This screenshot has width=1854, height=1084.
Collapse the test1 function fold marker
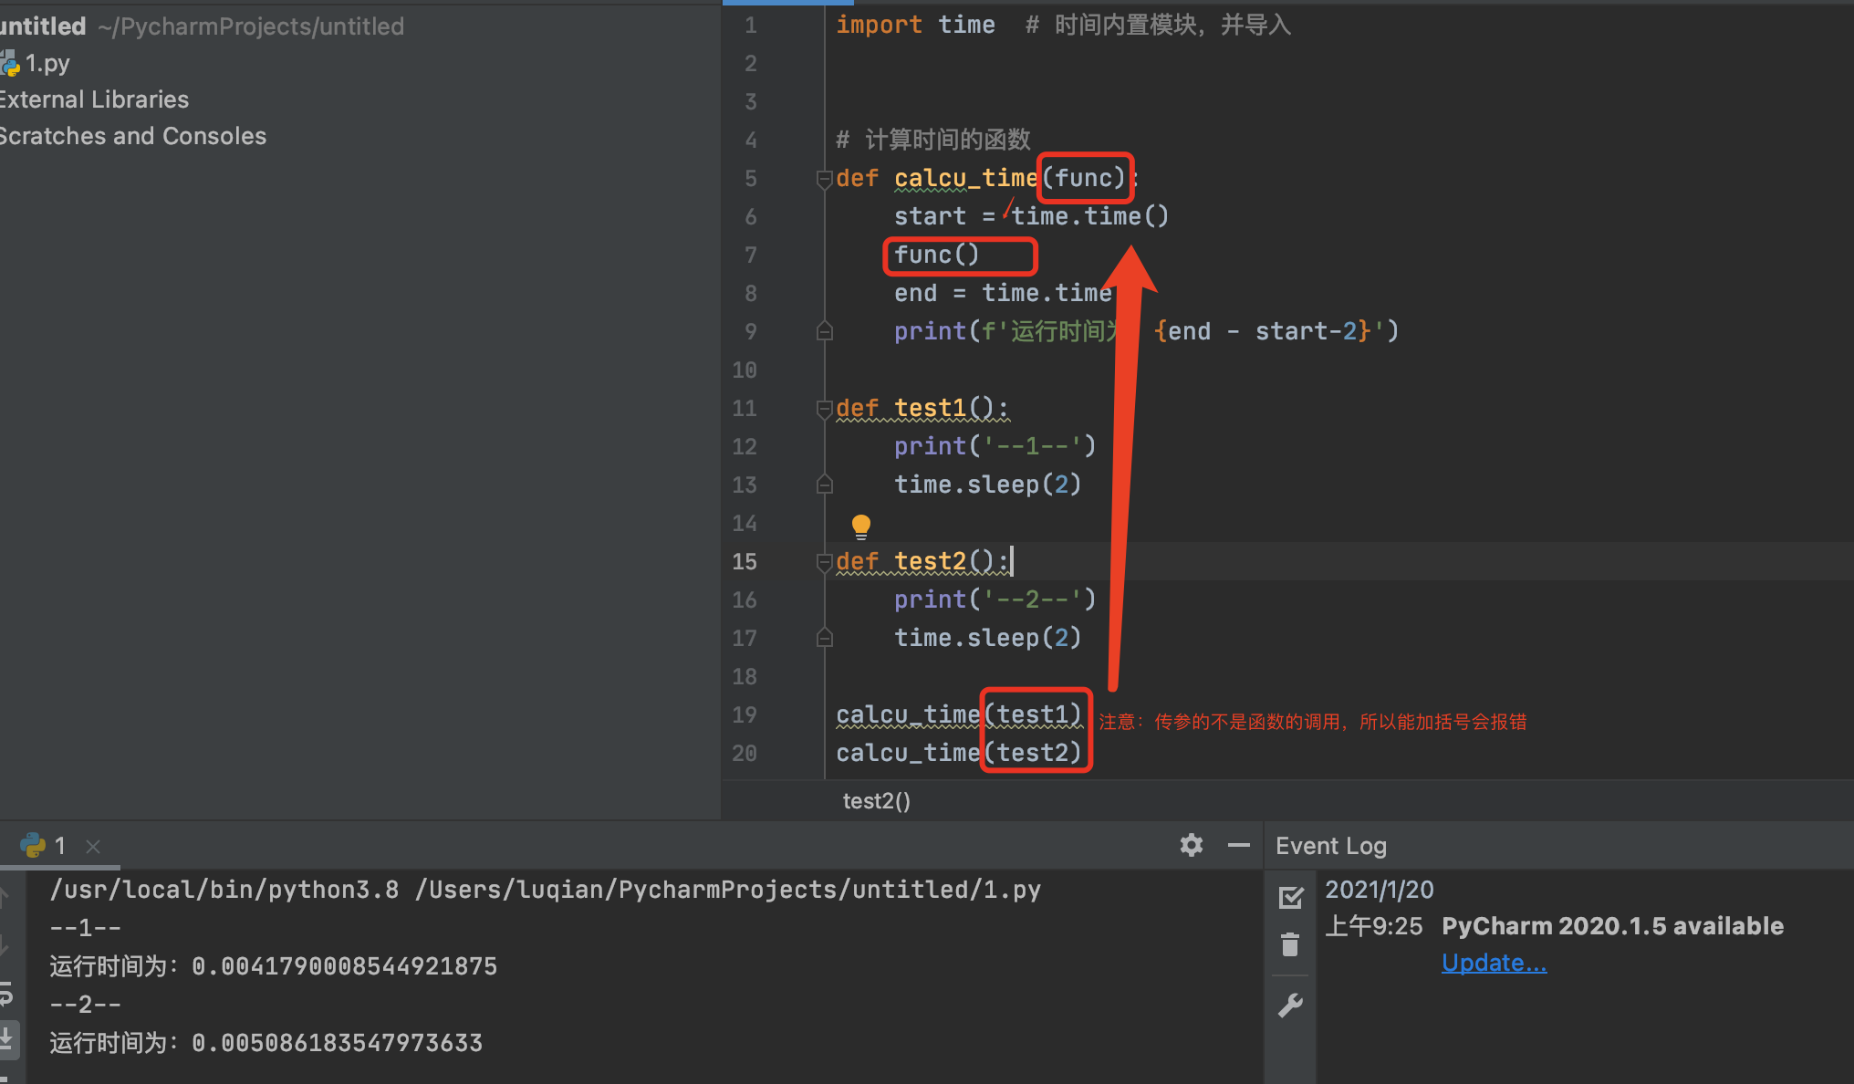[824, 408]
